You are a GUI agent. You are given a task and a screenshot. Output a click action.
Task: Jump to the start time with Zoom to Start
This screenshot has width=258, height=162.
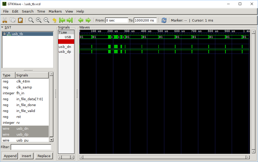[62, 20]
